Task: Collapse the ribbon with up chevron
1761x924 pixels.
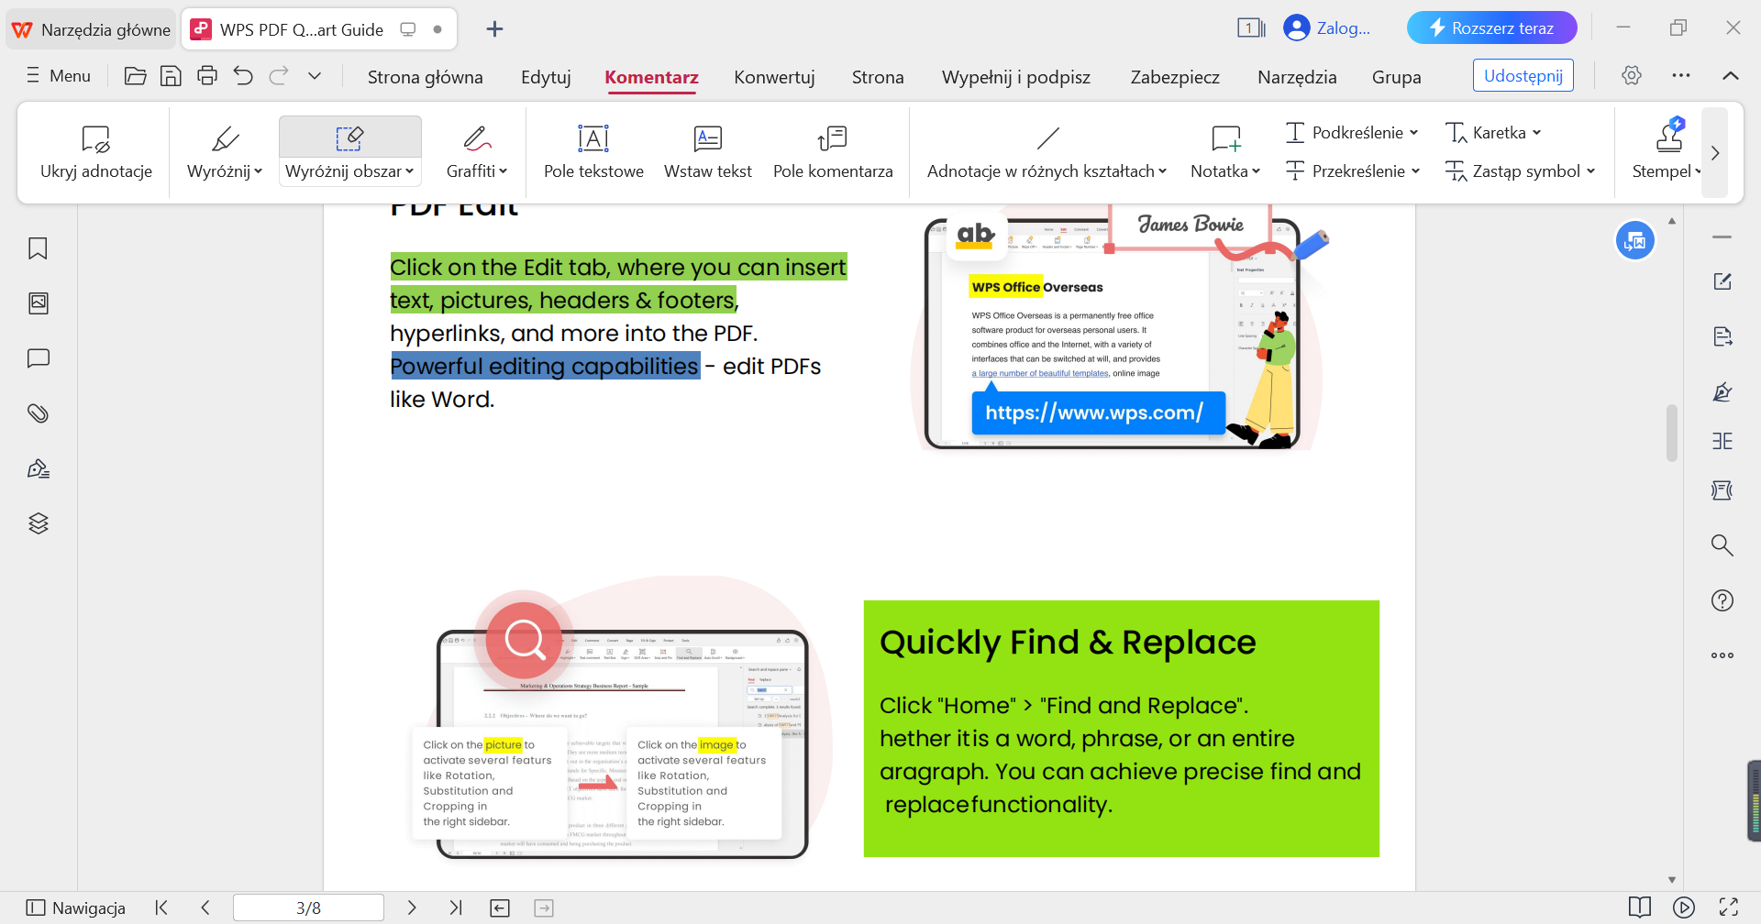Action: coord(1731,76)
